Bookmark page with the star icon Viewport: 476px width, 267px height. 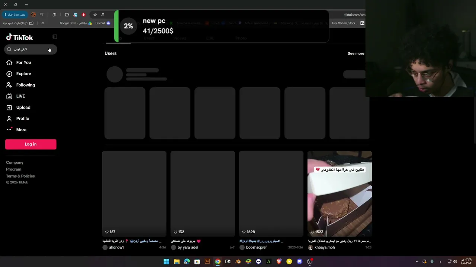point(95,14)
